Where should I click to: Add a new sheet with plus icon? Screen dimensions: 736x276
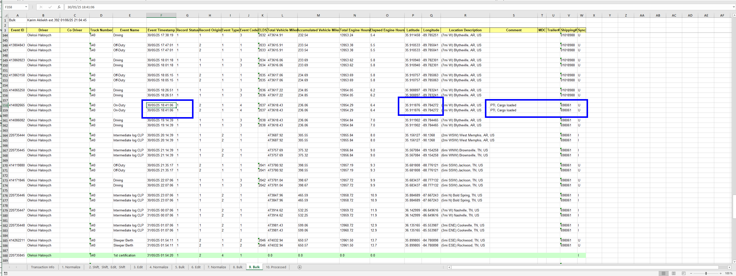tap(299, 267)
